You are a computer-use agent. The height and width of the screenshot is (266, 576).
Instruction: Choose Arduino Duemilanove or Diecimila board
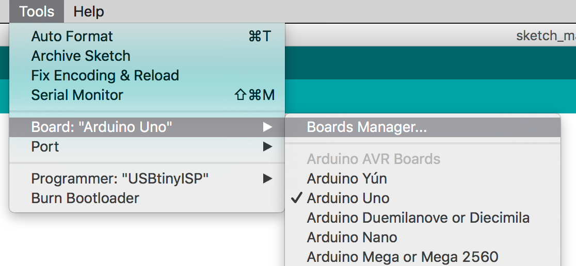point(418,218)
